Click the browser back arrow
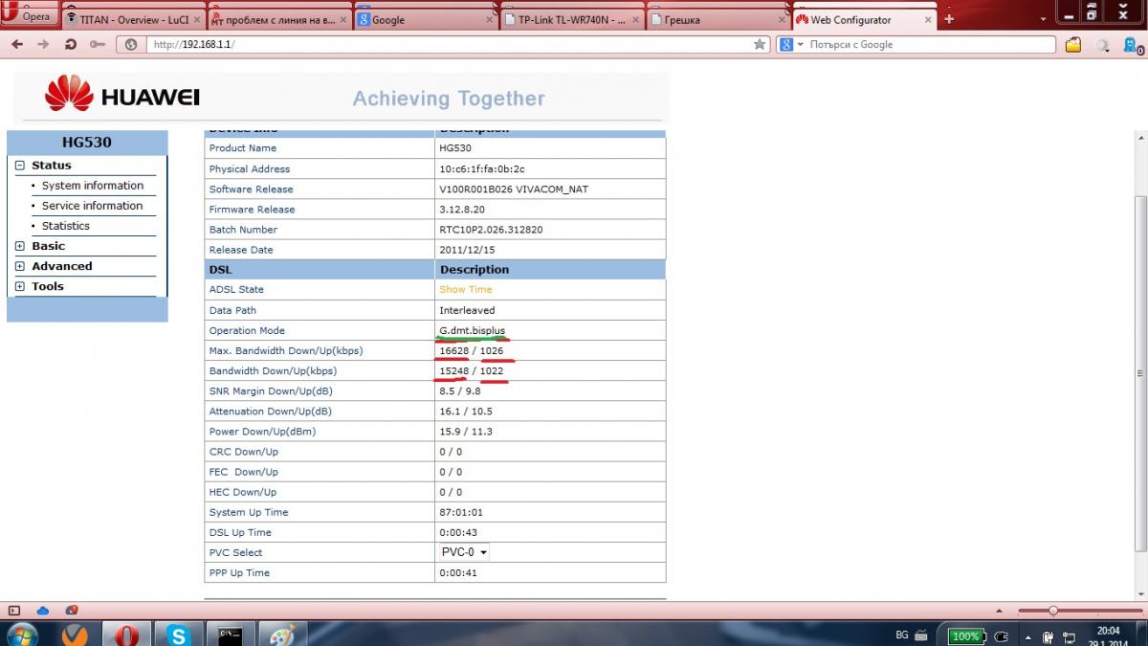Image resolution: width=1148 pixels, height=646 pixels. click(16, 44)
